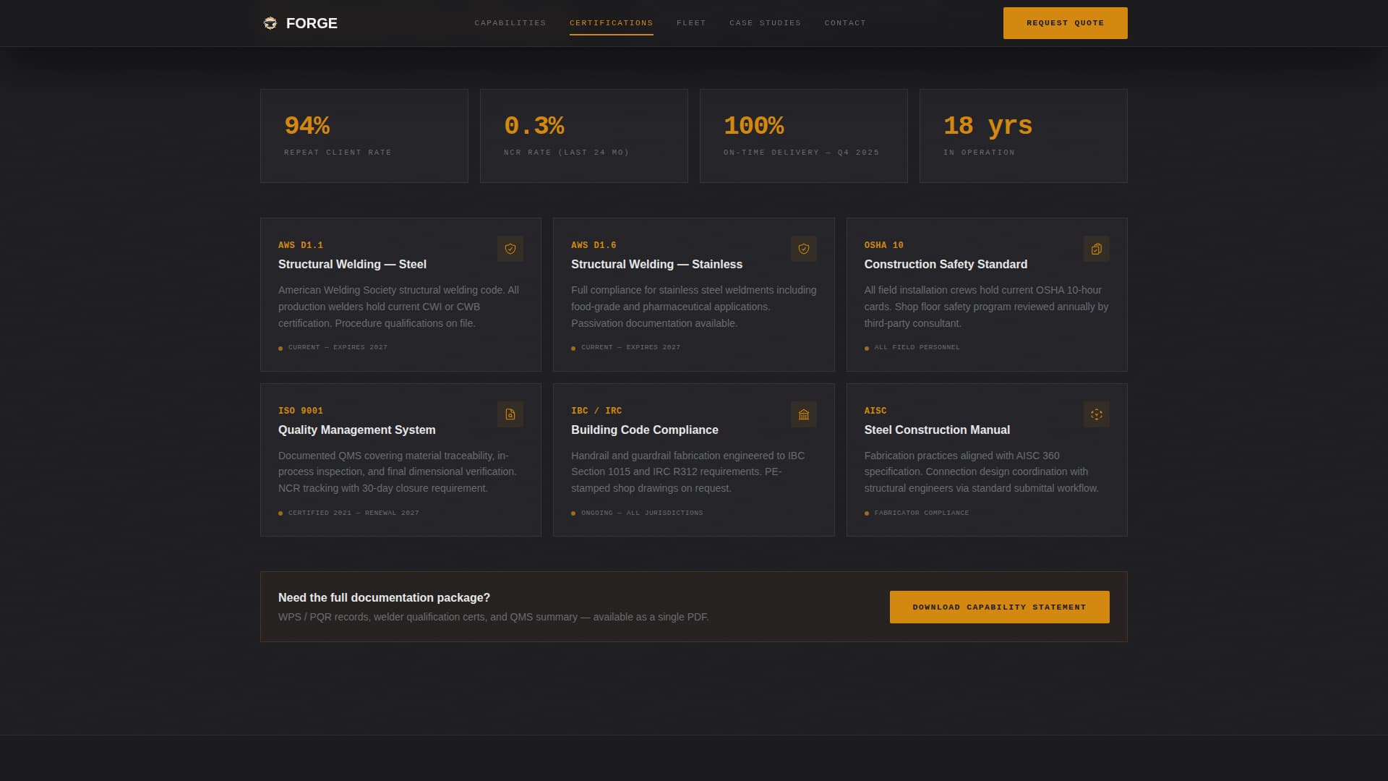This screenshot has width=1388, height=781.
Task: Click the file icon on ISO 9001 card
Action: click(x=510, y=414)
